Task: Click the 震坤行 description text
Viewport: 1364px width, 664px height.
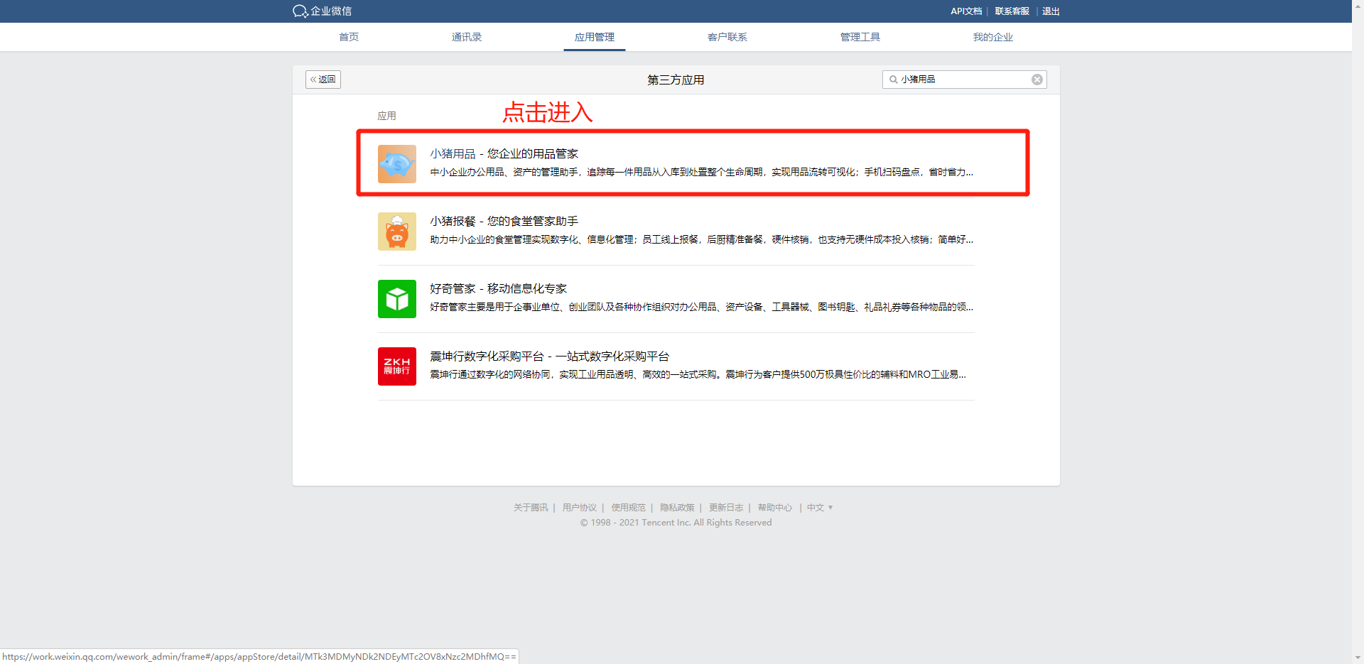Action: click(x=698, y=374)
